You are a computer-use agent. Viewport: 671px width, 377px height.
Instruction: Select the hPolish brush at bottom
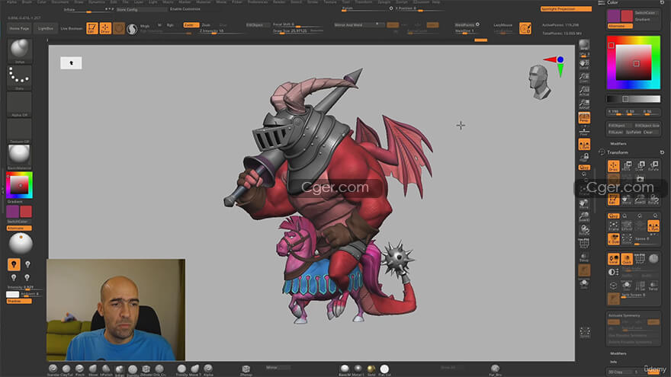pos(106,369)
